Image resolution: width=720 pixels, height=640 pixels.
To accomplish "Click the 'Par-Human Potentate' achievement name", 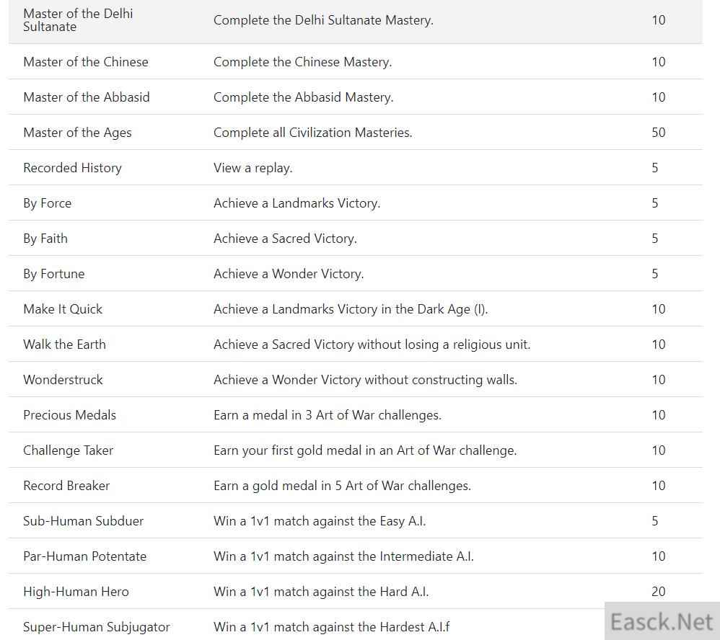I will [84, 556].
